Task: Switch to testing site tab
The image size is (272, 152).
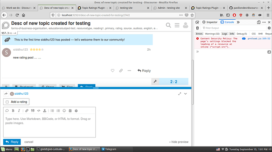Action: [132, 8]
